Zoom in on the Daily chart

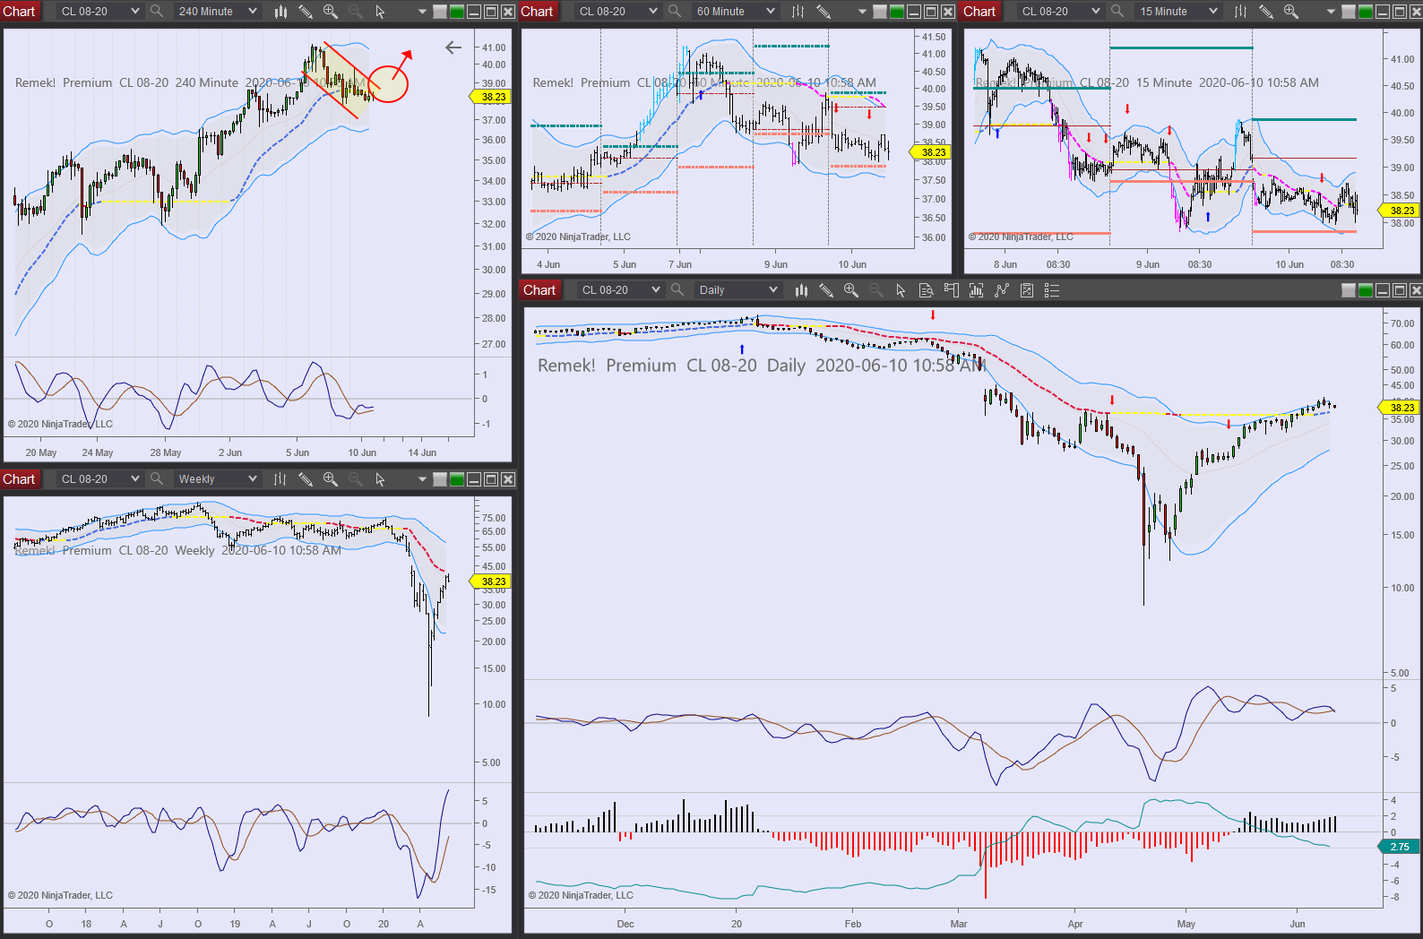(851, 290)
